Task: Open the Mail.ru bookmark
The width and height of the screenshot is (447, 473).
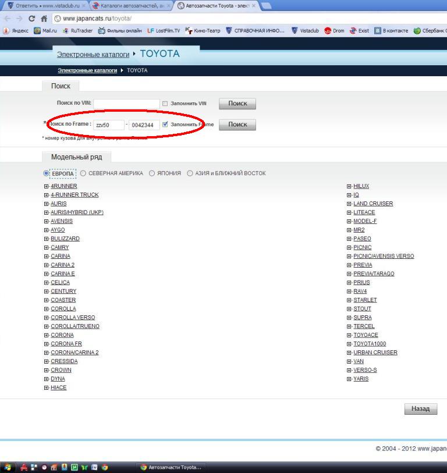Action: click(x=45, y=30)
